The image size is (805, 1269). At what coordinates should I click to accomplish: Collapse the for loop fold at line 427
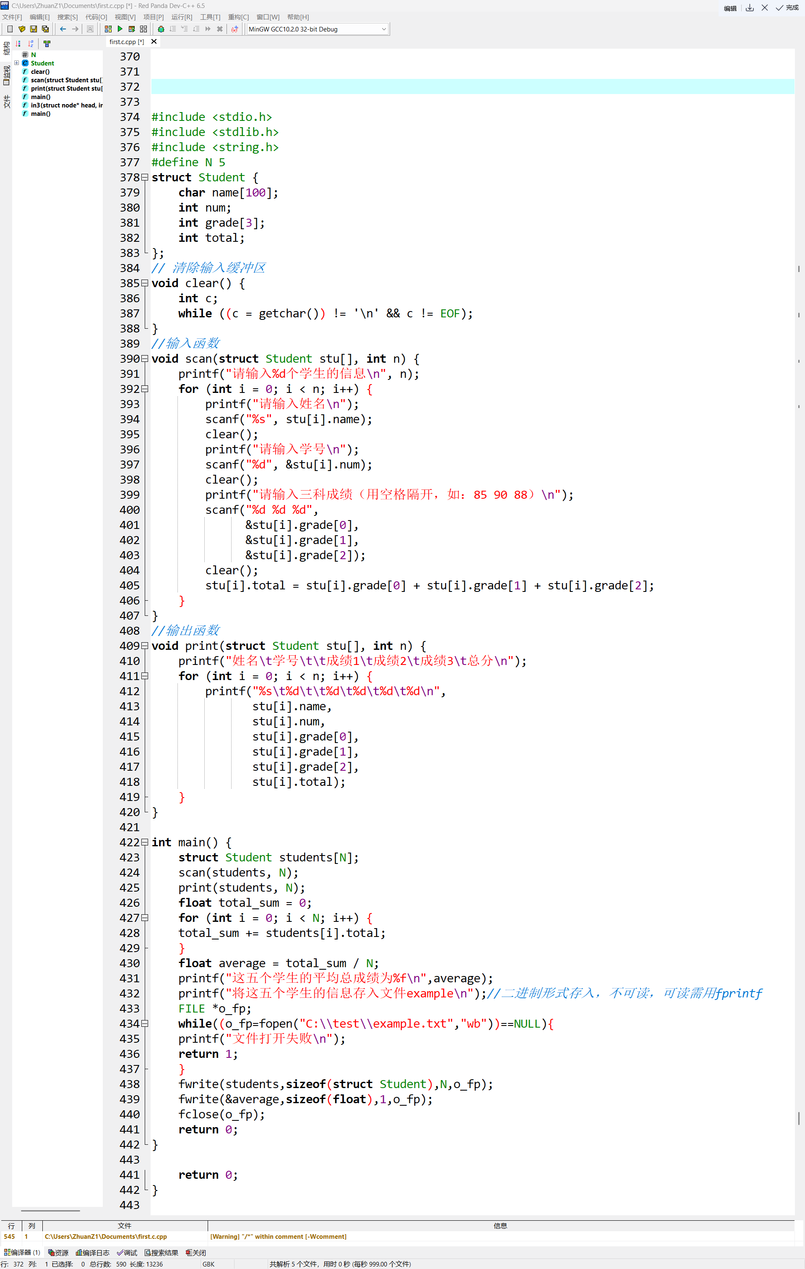(x=145, y=918)
